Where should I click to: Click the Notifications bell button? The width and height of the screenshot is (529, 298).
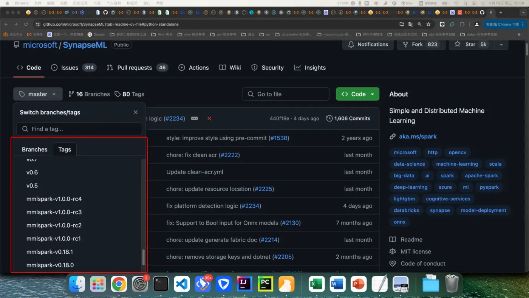(368, 44)
